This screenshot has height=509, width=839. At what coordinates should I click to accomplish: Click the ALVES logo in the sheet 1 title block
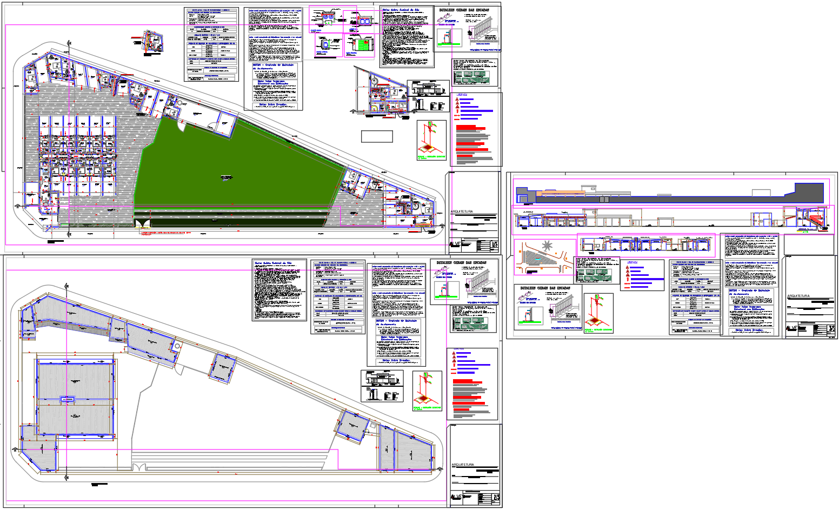tap(456, 244)
